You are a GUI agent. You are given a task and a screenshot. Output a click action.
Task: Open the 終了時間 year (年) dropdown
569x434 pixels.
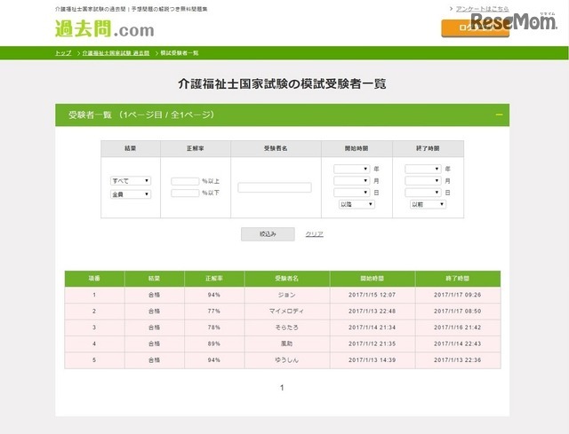(422, 169)
